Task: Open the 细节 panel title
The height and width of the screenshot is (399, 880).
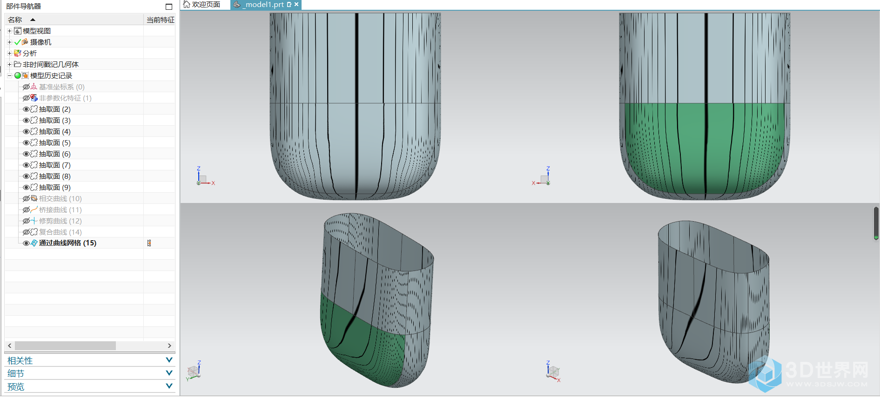Action: coord(16,373)
